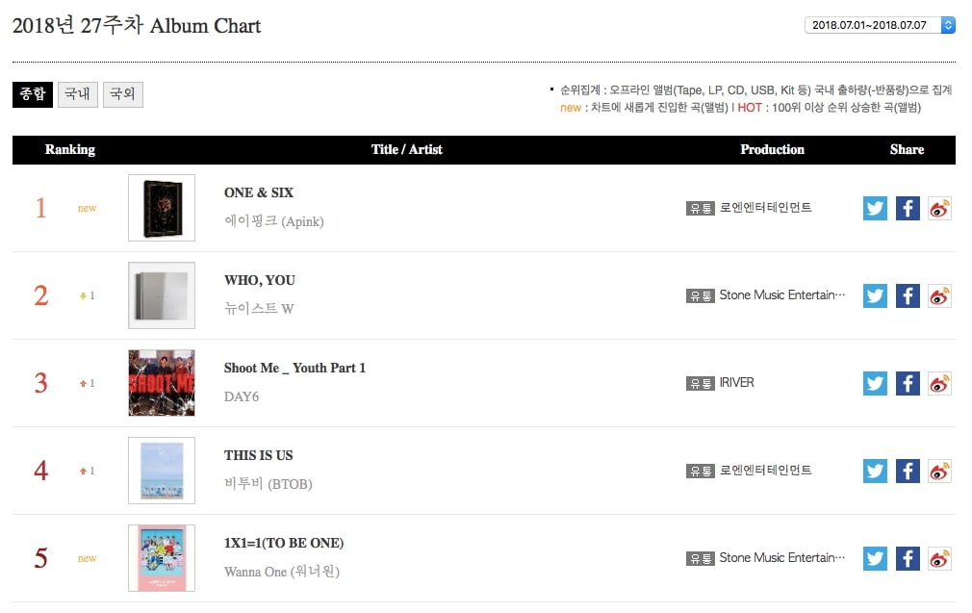Open the ONE & SIX album title link
This screenshot has height=613, width=972.
click(x=252, y=192)
